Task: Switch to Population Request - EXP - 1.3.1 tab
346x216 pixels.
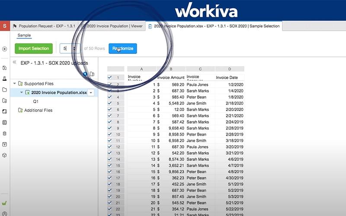Action: coord(44,26)
